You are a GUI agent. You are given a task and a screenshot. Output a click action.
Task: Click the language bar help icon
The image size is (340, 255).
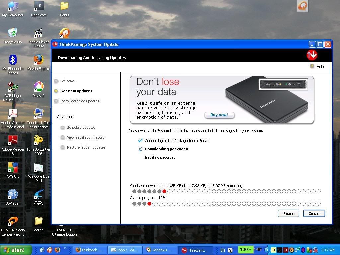[x=230, y=250]
